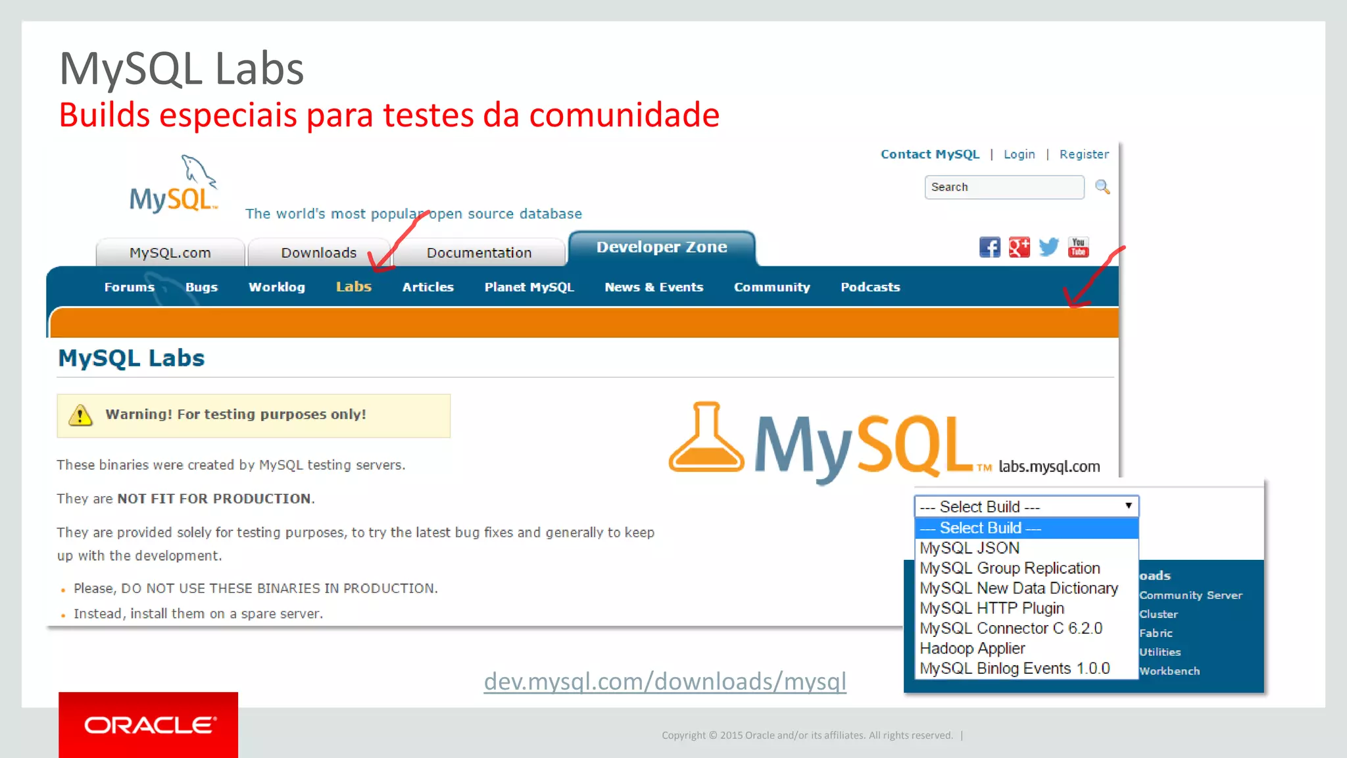The width and height of the screenshot is (1347, 758).
Task: Select MySQL Binlog Events 1.0.0 build
Action: click(x=1026, y=669)
